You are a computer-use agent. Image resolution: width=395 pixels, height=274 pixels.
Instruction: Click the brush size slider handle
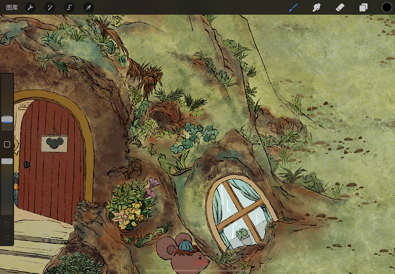pos(7,119)
